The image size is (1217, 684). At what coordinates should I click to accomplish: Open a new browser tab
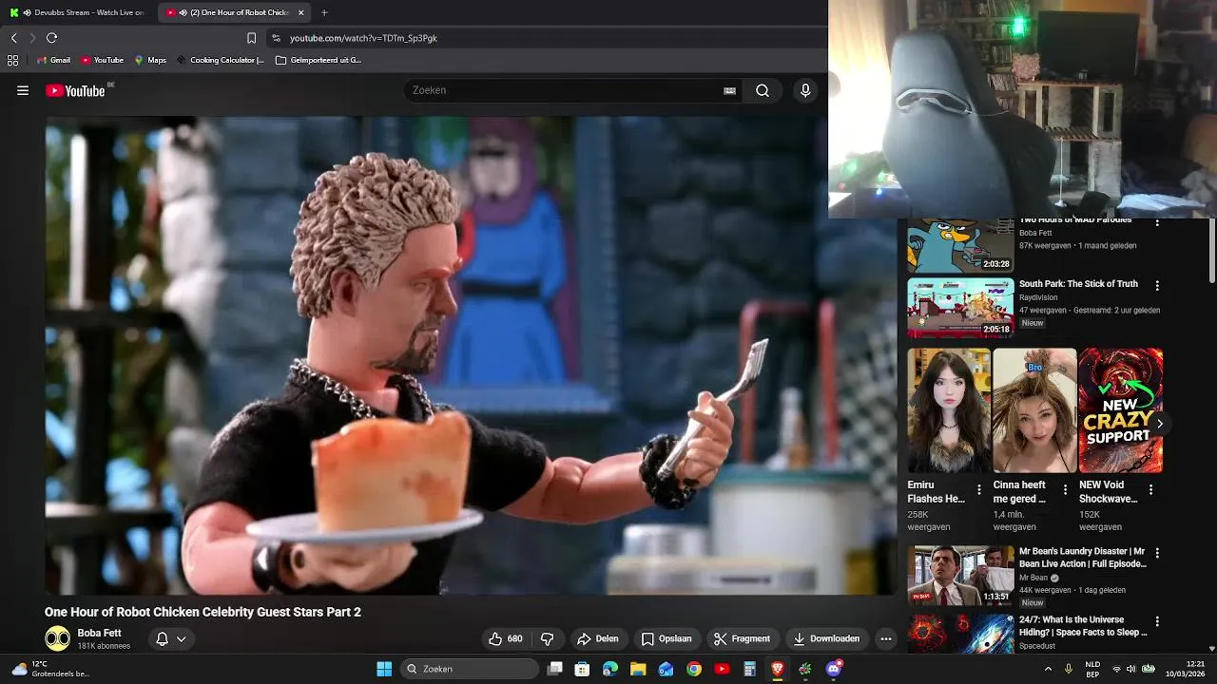pos(324,12)
